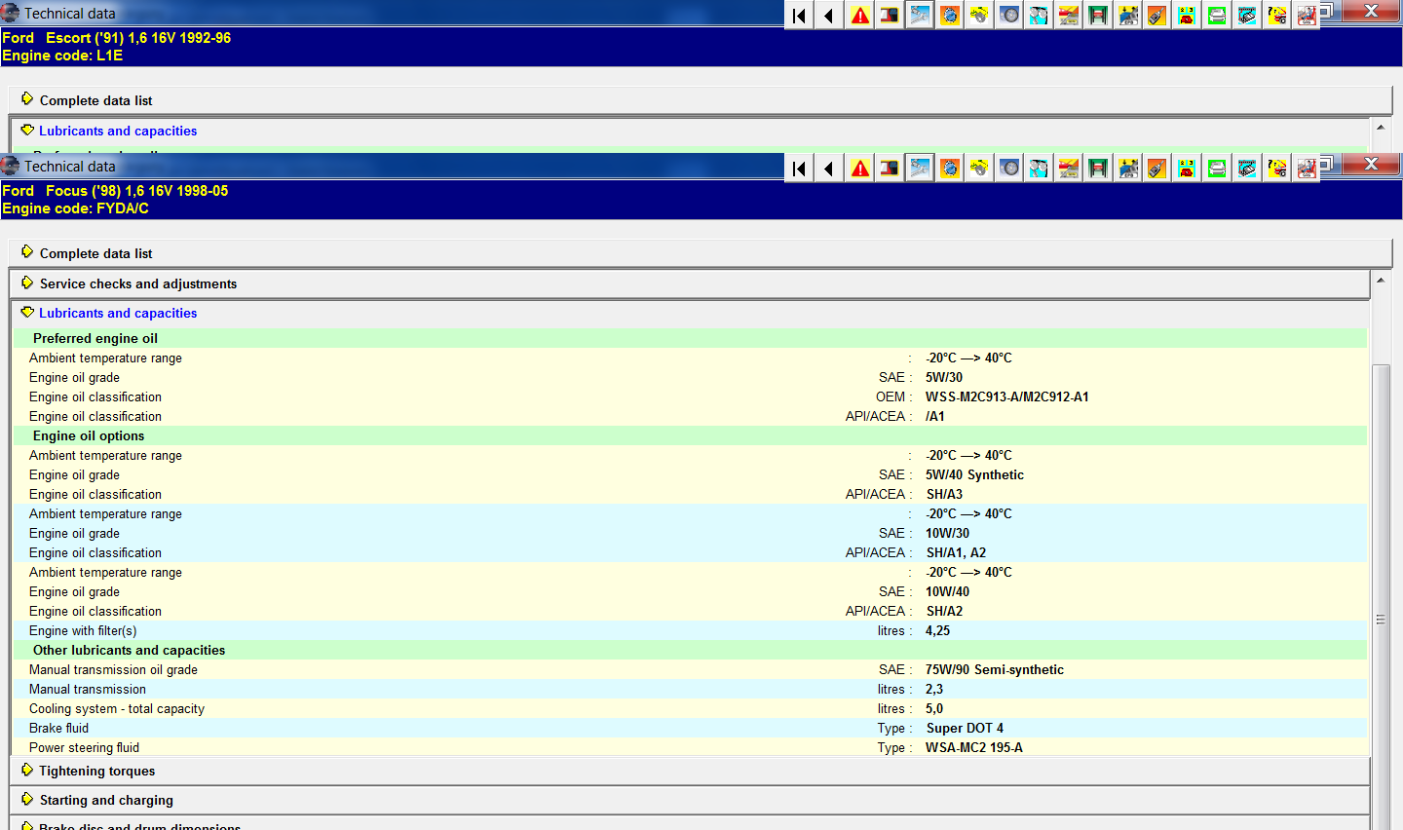Screen dimensions: 1403x830
Task: Open Complete data list in Focus window
Action: 95,253
